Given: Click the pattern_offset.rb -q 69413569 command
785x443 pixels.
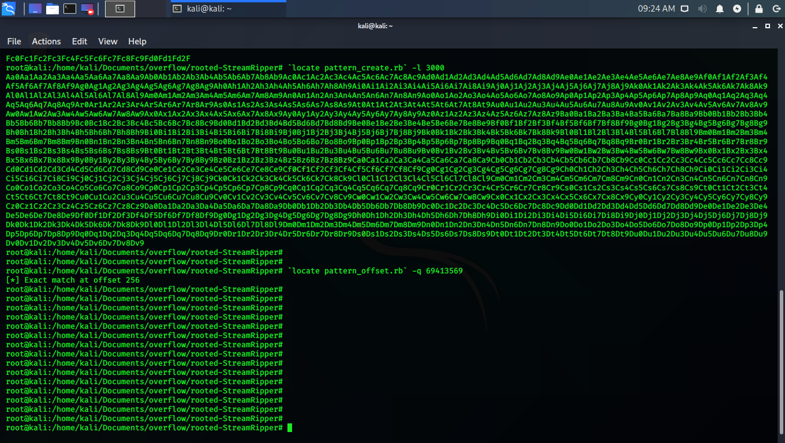Looking at the screenshot, I should (x=375, y=271).
